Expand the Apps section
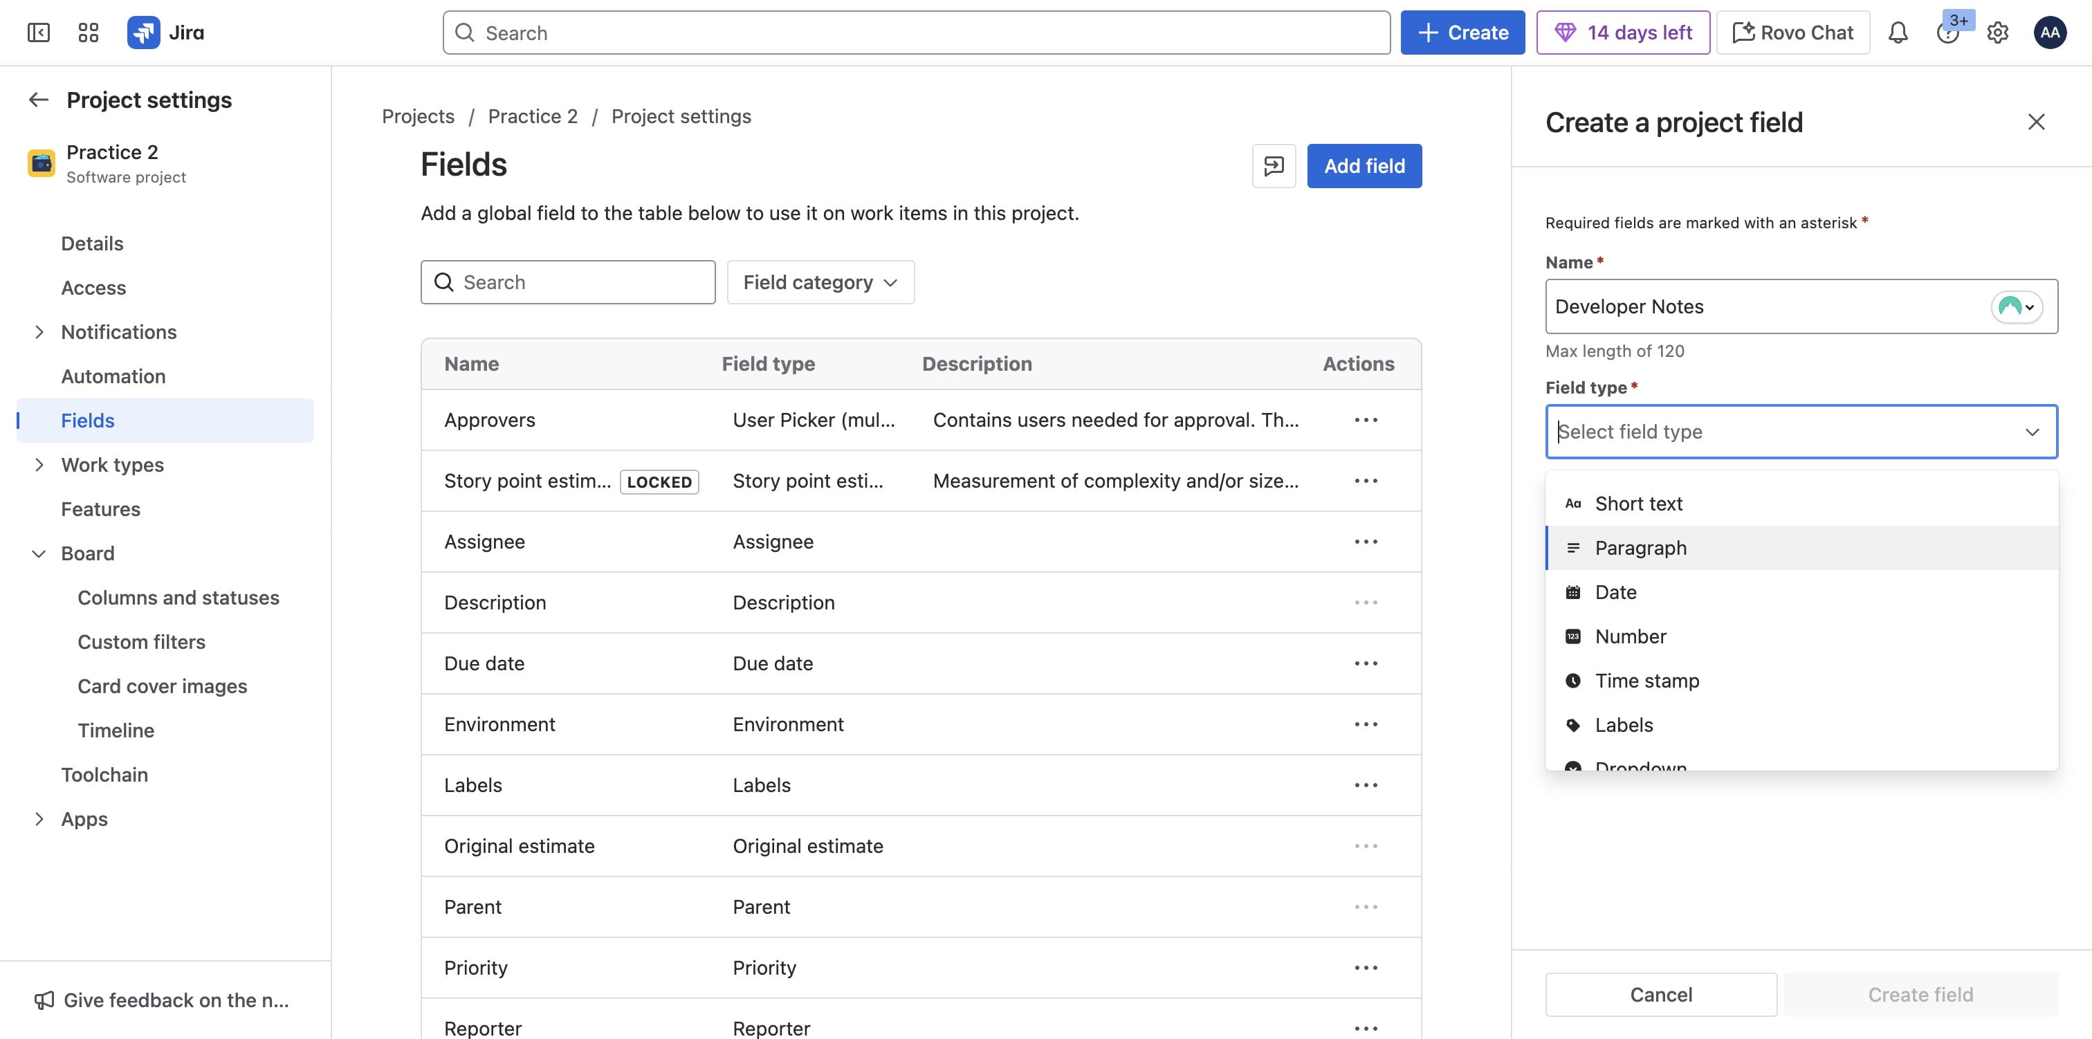Image resolution: width=2092 pixels, height=1039 pixels. [x=38, y=819]
